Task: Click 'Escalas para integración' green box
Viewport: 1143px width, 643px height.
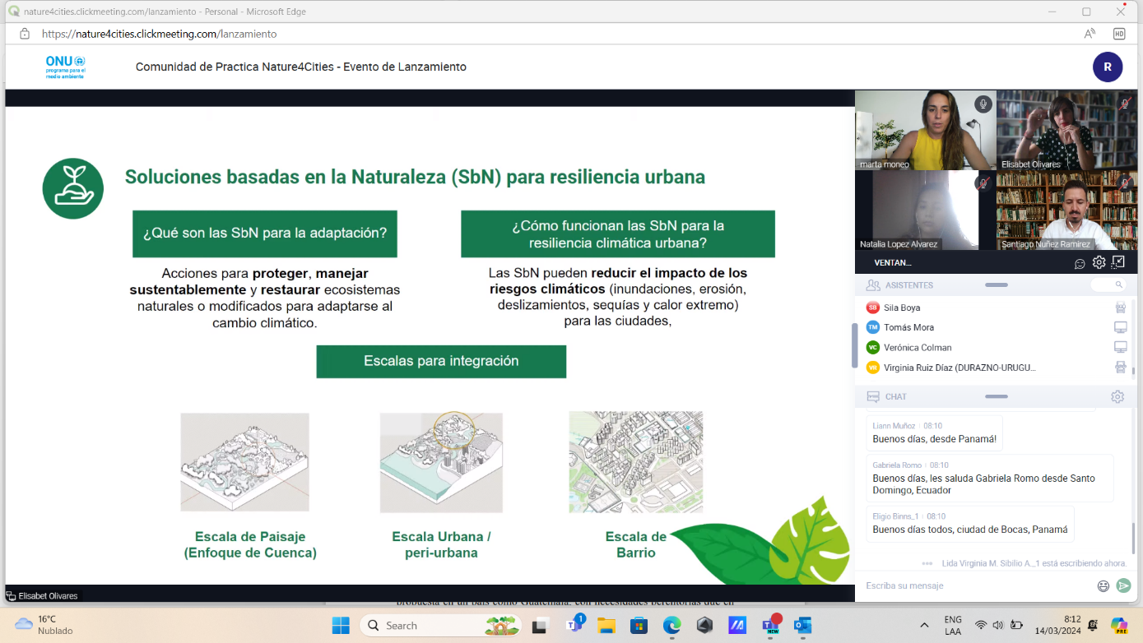Action: [441, 361]
